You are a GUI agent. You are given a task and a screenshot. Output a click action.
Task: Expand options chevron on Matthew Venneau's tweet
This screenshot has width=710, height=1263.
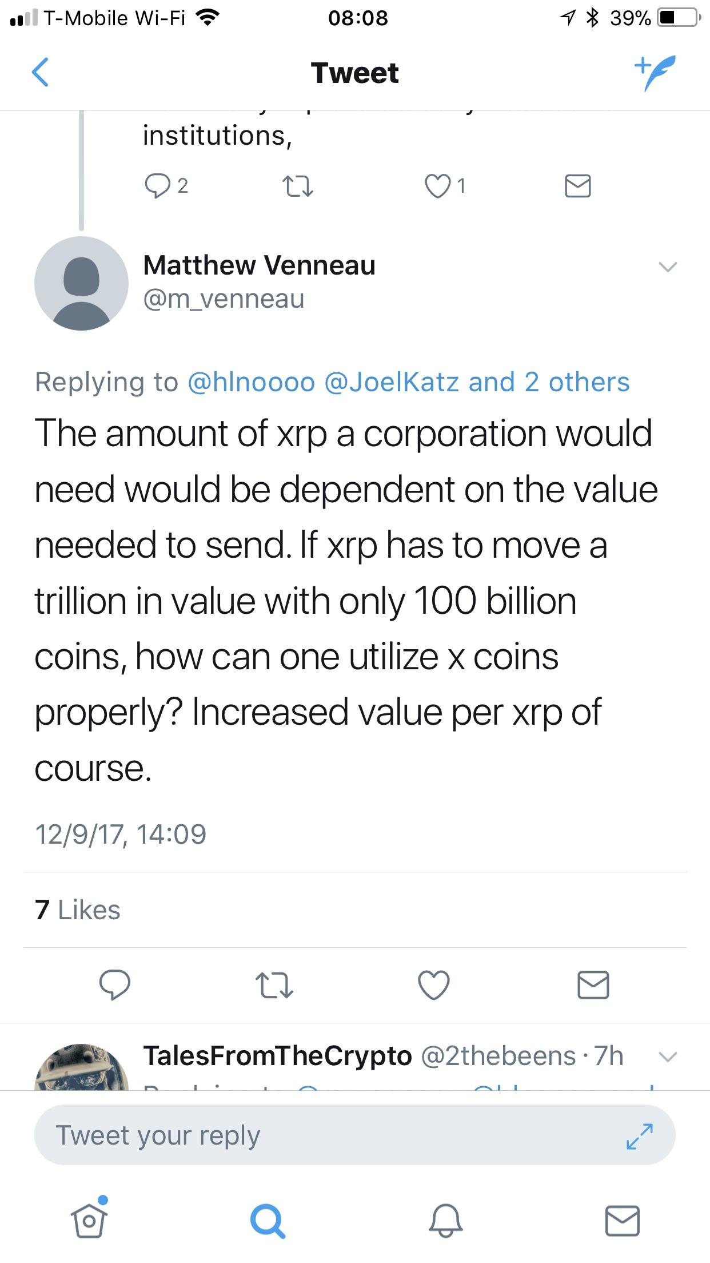[x=667, y=267]
